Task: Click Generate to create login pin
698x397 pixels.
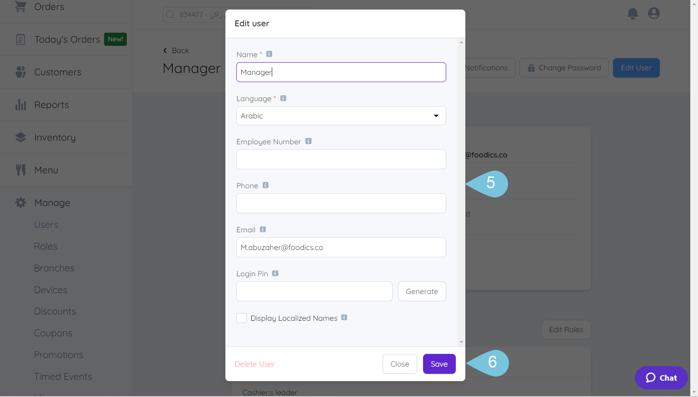Action: (422, 291)
